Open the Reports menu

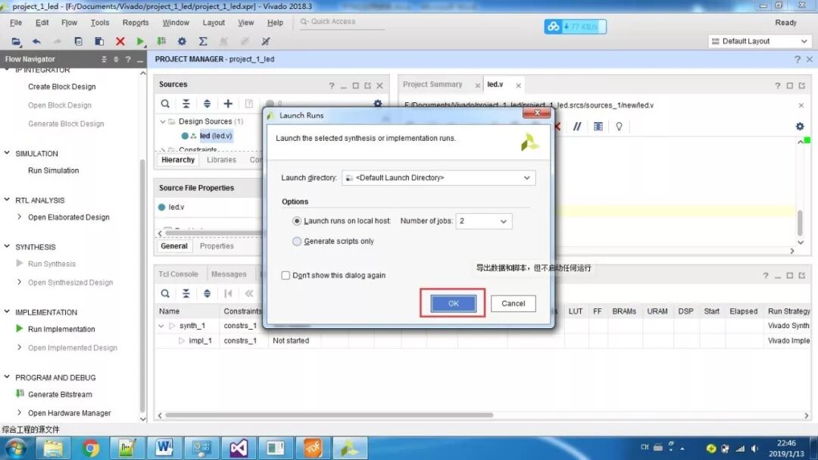click(136, 23)
